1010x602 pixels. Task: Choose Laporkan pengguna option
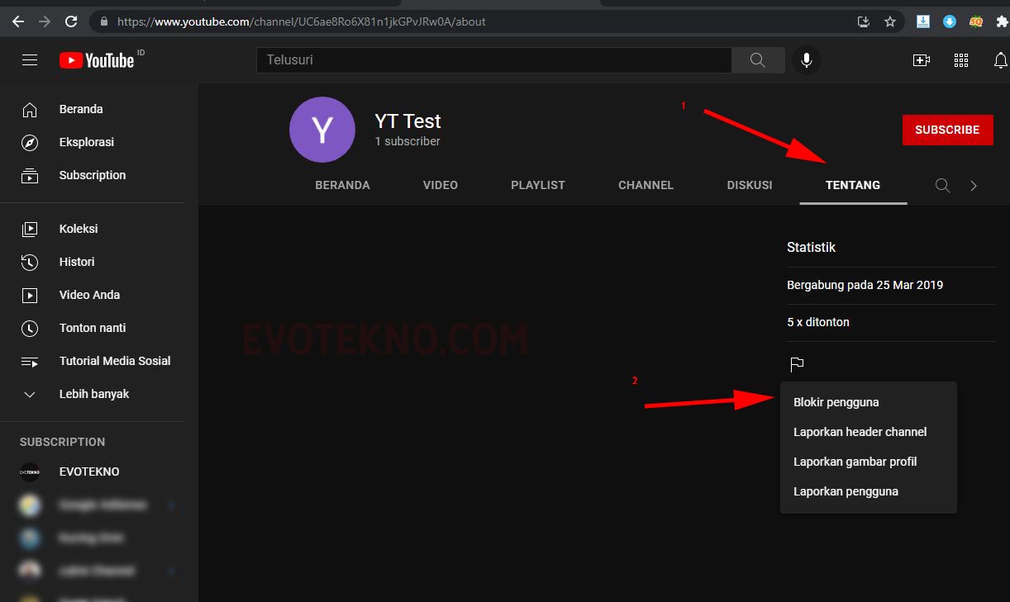846,491
